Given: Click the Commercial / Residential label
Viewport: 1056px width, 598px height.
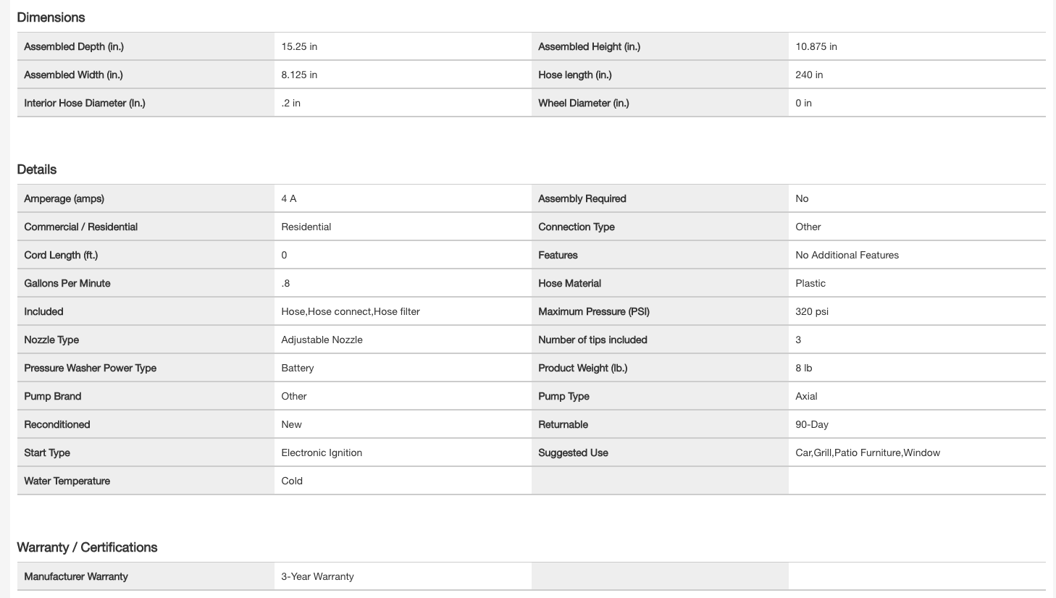Looking at the screenshot, I should [80, 227].
